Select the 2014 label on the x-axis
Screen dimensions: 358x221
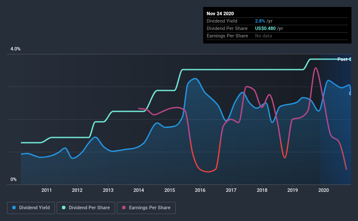(x=139, y=190)
